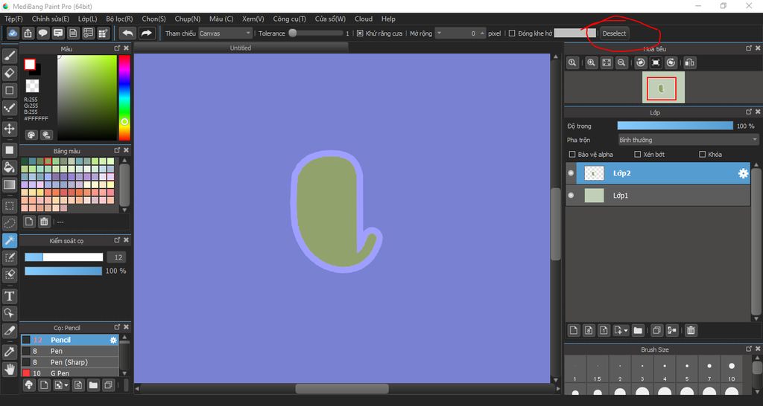Open Chỉnh sửa(E) menu
Image resolution: width=763 pixels, height=406 pixels.
(50, 19)
